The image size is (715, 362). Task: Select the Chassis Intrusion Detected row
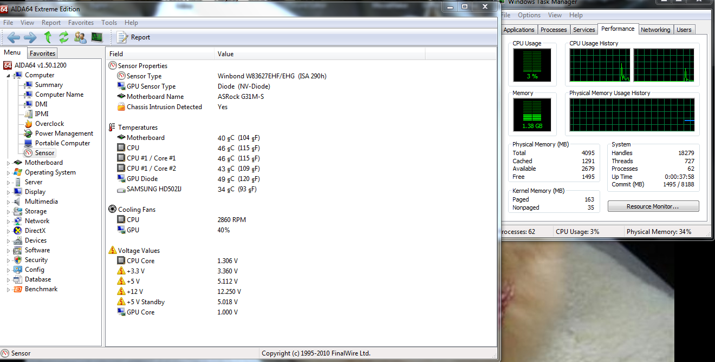301,107
